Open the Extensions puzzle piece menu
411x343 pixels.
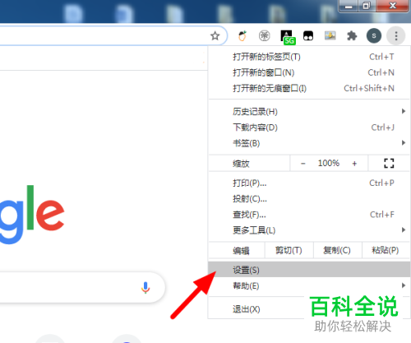click(x=352, y=36)
